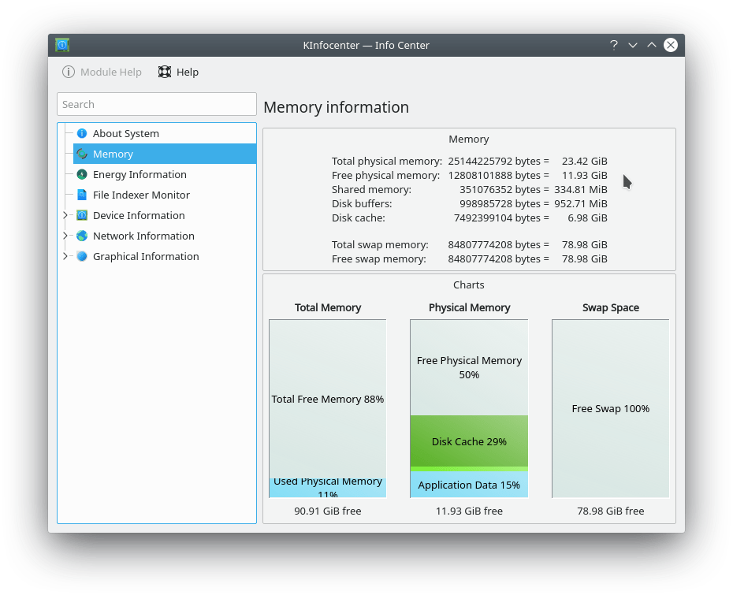This screenshot has height=595, width=733.
Task: Click the Energy Information icon
Action: coord(82,174)
